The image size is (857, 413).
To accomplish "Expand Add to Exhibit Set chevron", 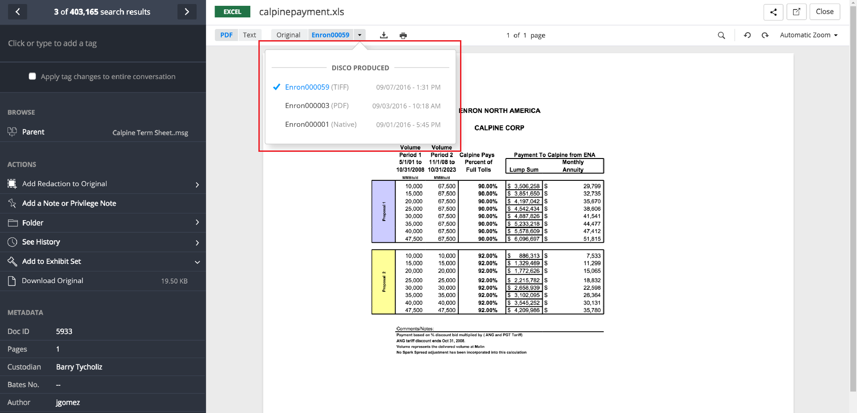I will coord(197,262).
